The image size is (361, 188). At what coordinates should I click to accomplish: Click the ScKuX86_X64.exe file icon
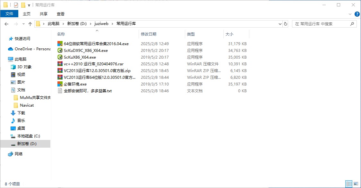coord(60,57)
